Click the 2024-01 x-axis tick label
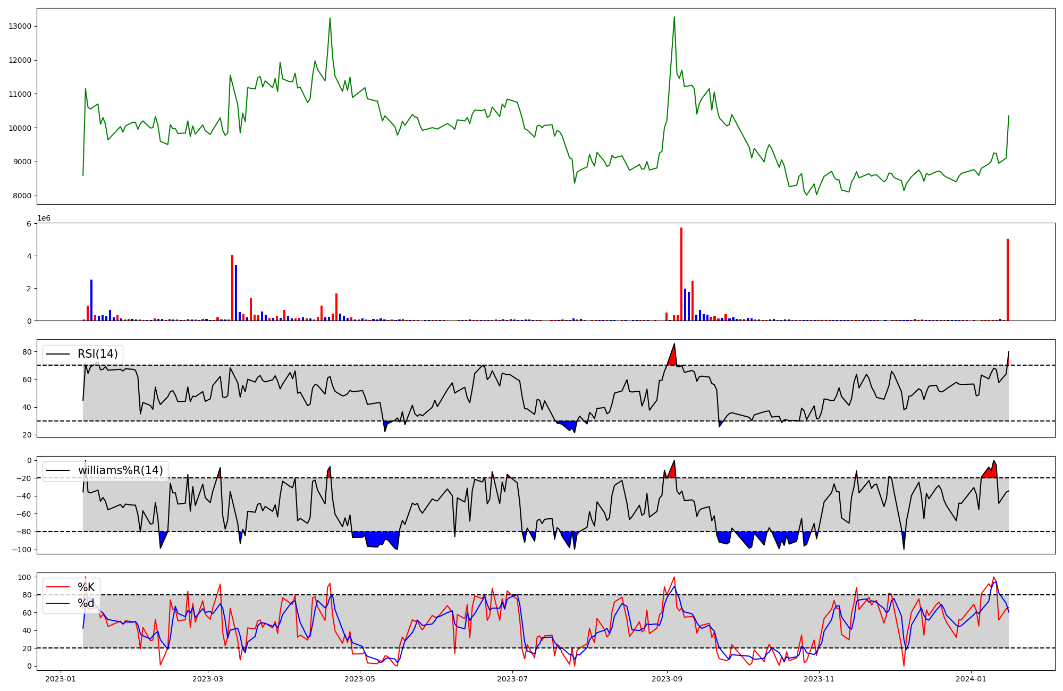Screen dimensions: 1063x691 (971, 679)
